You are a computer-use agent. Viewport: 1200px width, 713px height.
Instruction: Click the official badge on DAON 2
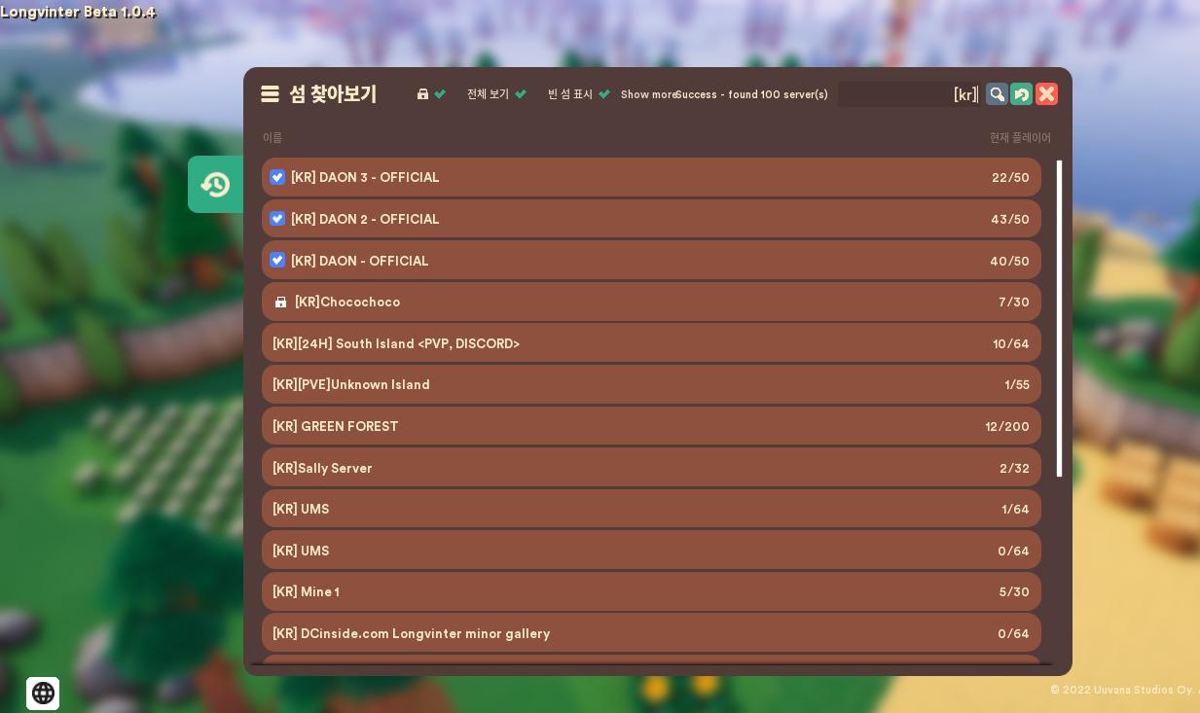click(x=277, y=219)
